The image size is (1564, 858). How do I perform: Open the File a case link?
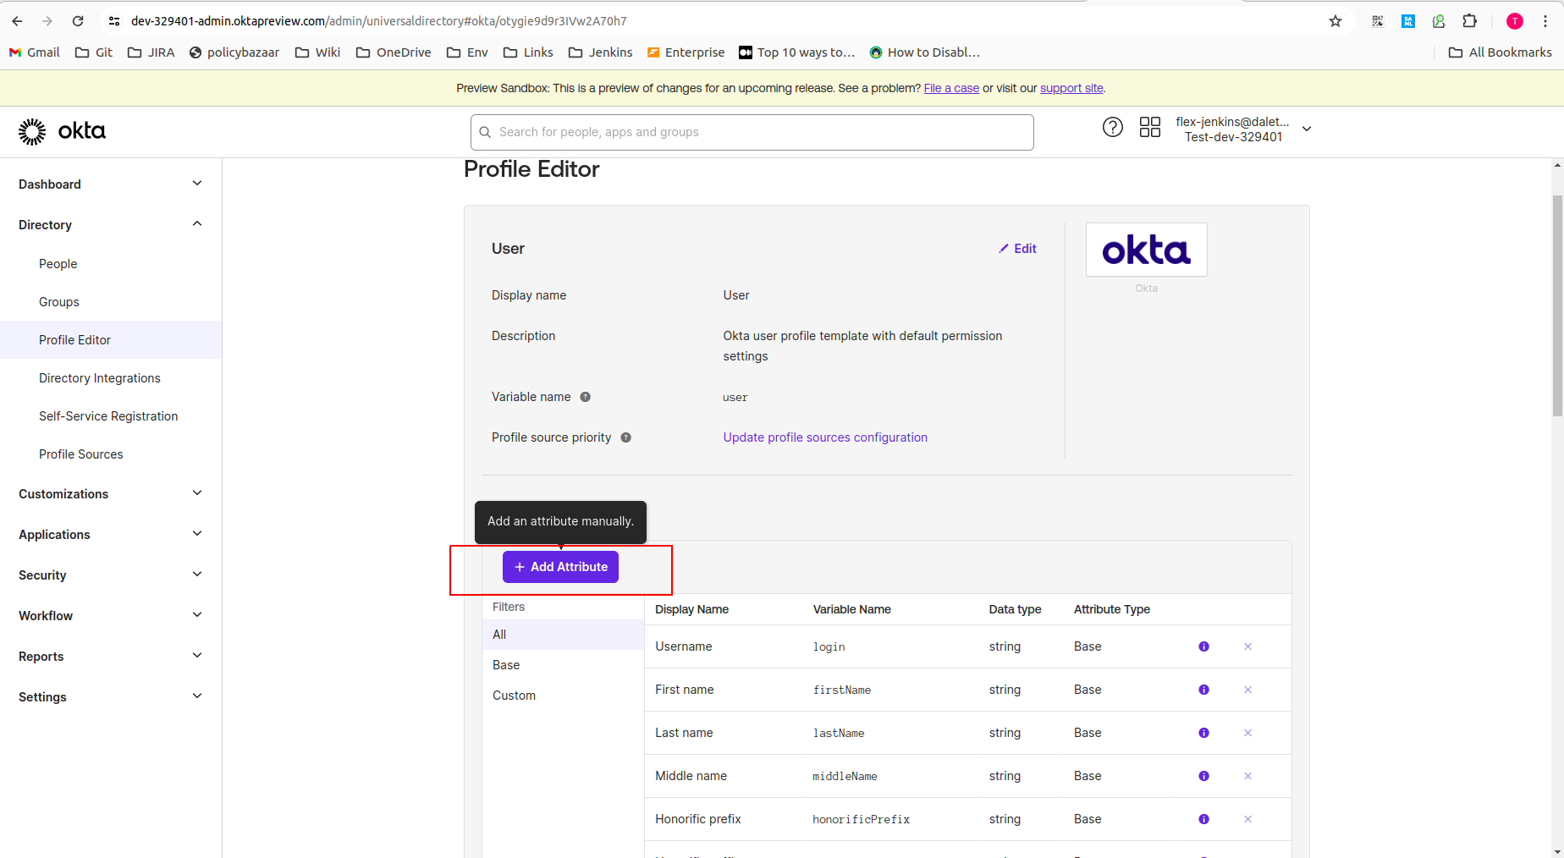pos(951,88)
